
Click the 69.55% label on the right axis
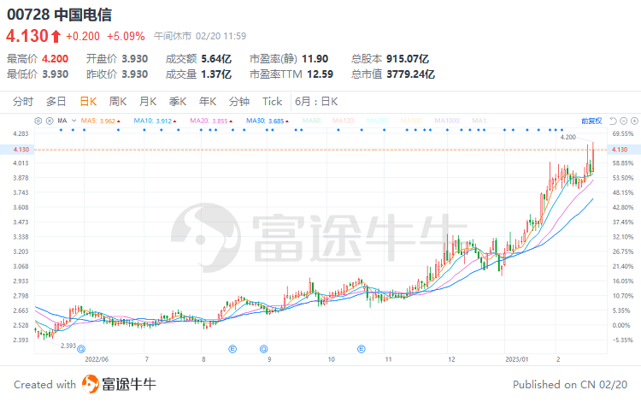[x=622, y=133]
